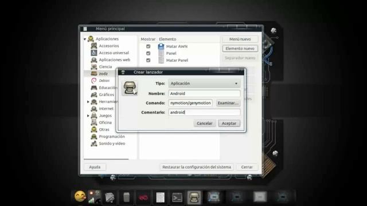The image size is (367, 206).
Task: Open the stacked papers icon in the dock
Action: 110,197
